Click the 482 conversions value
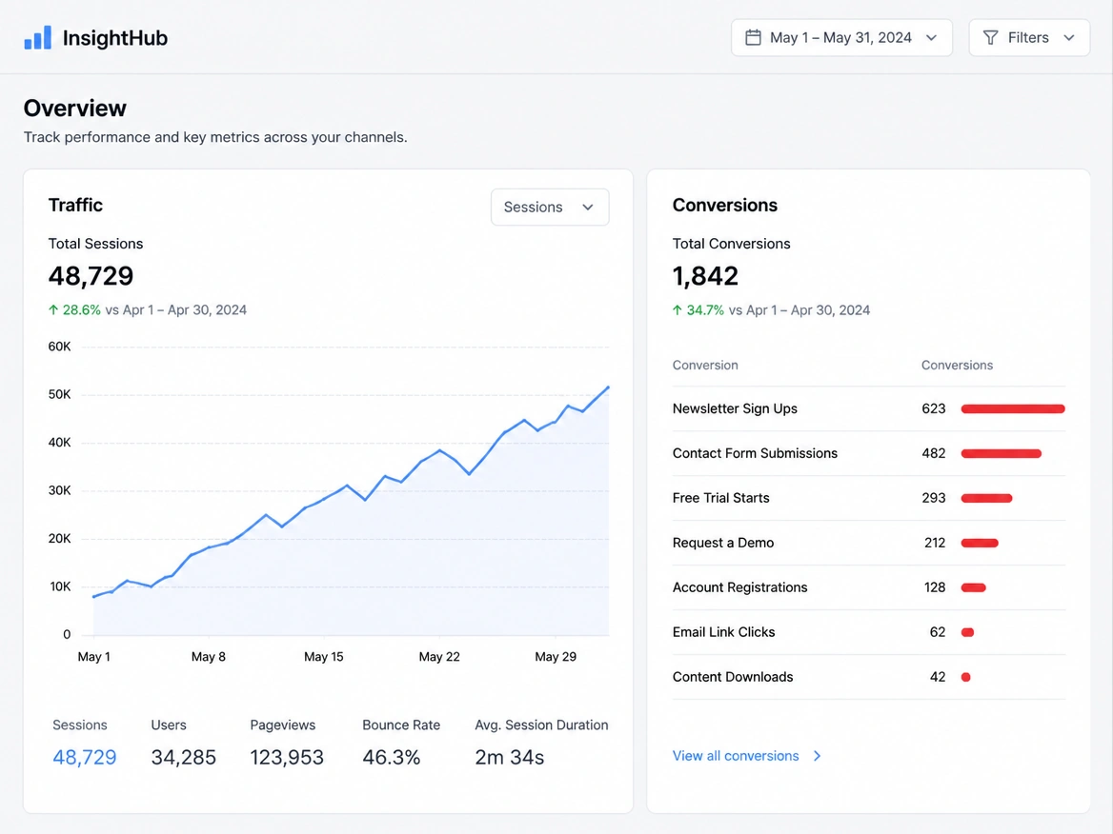The image size is (1113, 834). tap(934, 453)
